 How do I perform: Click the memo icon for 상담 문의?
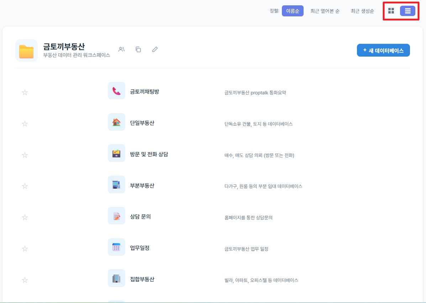coord(116,216)
